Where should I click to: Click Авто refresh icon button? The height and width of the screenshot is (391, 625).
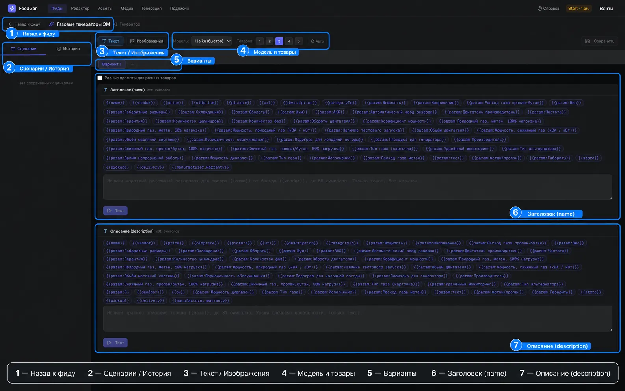coord(317,41)
